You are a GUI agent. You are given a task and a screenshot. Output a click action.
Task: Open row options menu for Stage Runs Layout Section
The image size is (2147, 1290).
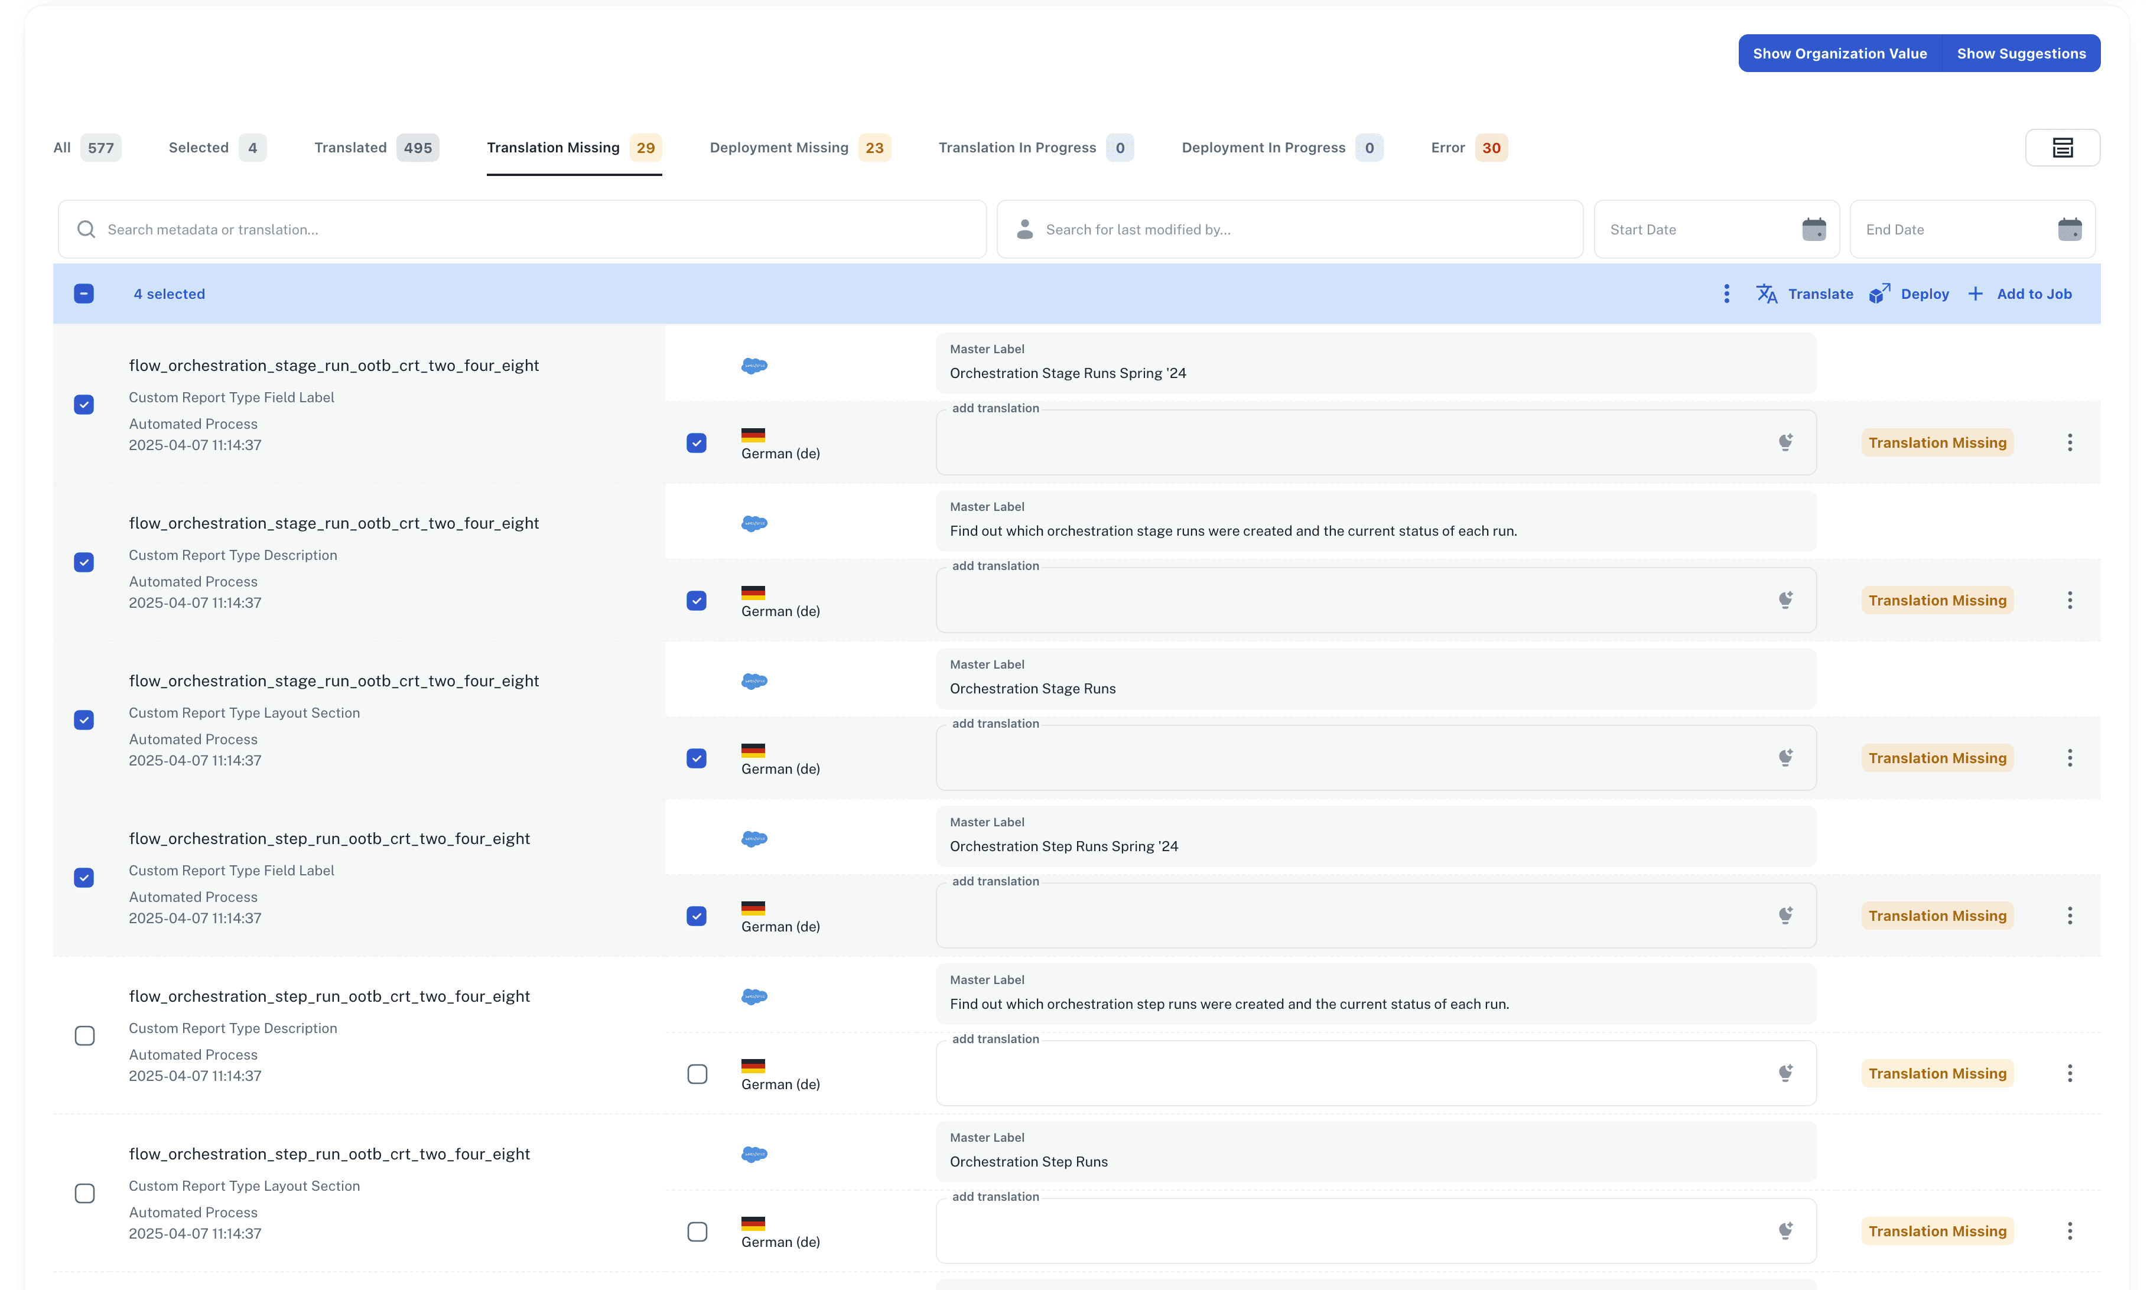pyautogui.click(x=2070, y=758)
